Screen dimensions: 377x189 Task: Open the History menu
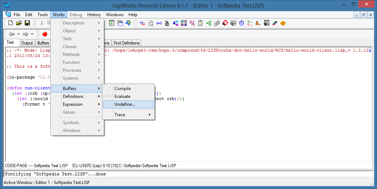(x=94, y=15)
